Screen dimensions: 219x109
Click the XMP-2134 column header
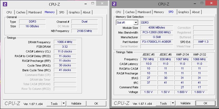coord(182,54)
